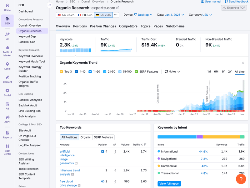Expand the Currency USD dropdown

[x=207, y=15]
